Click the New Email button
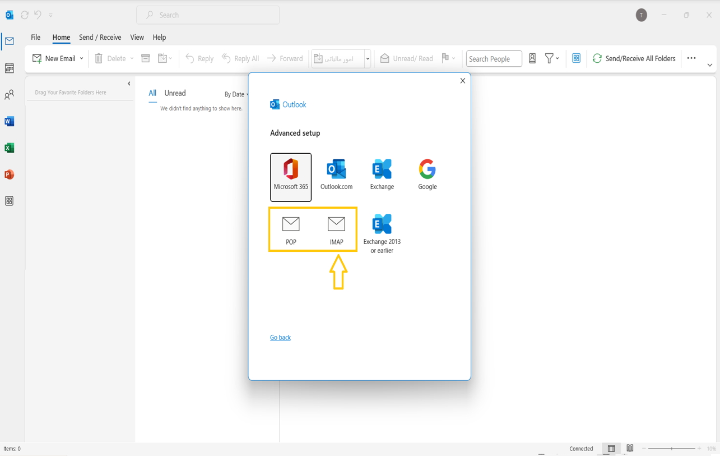Image resolution: width=720 pixels, height=456 pixels. (54, 58)
